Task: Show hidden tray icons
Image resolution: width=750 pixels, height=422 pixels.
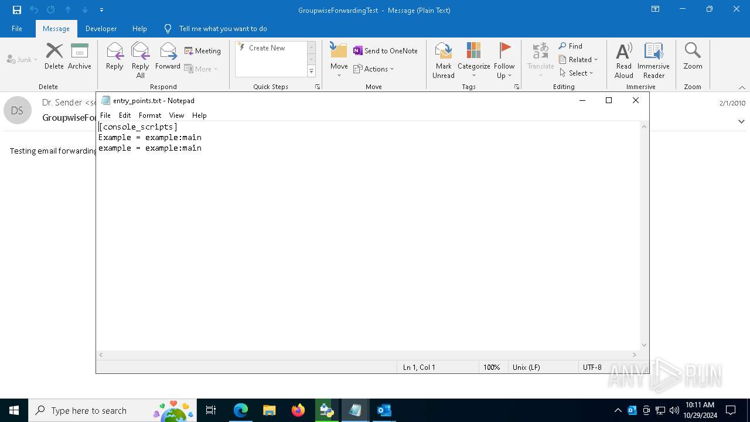Action: click(x=618, y=410)
